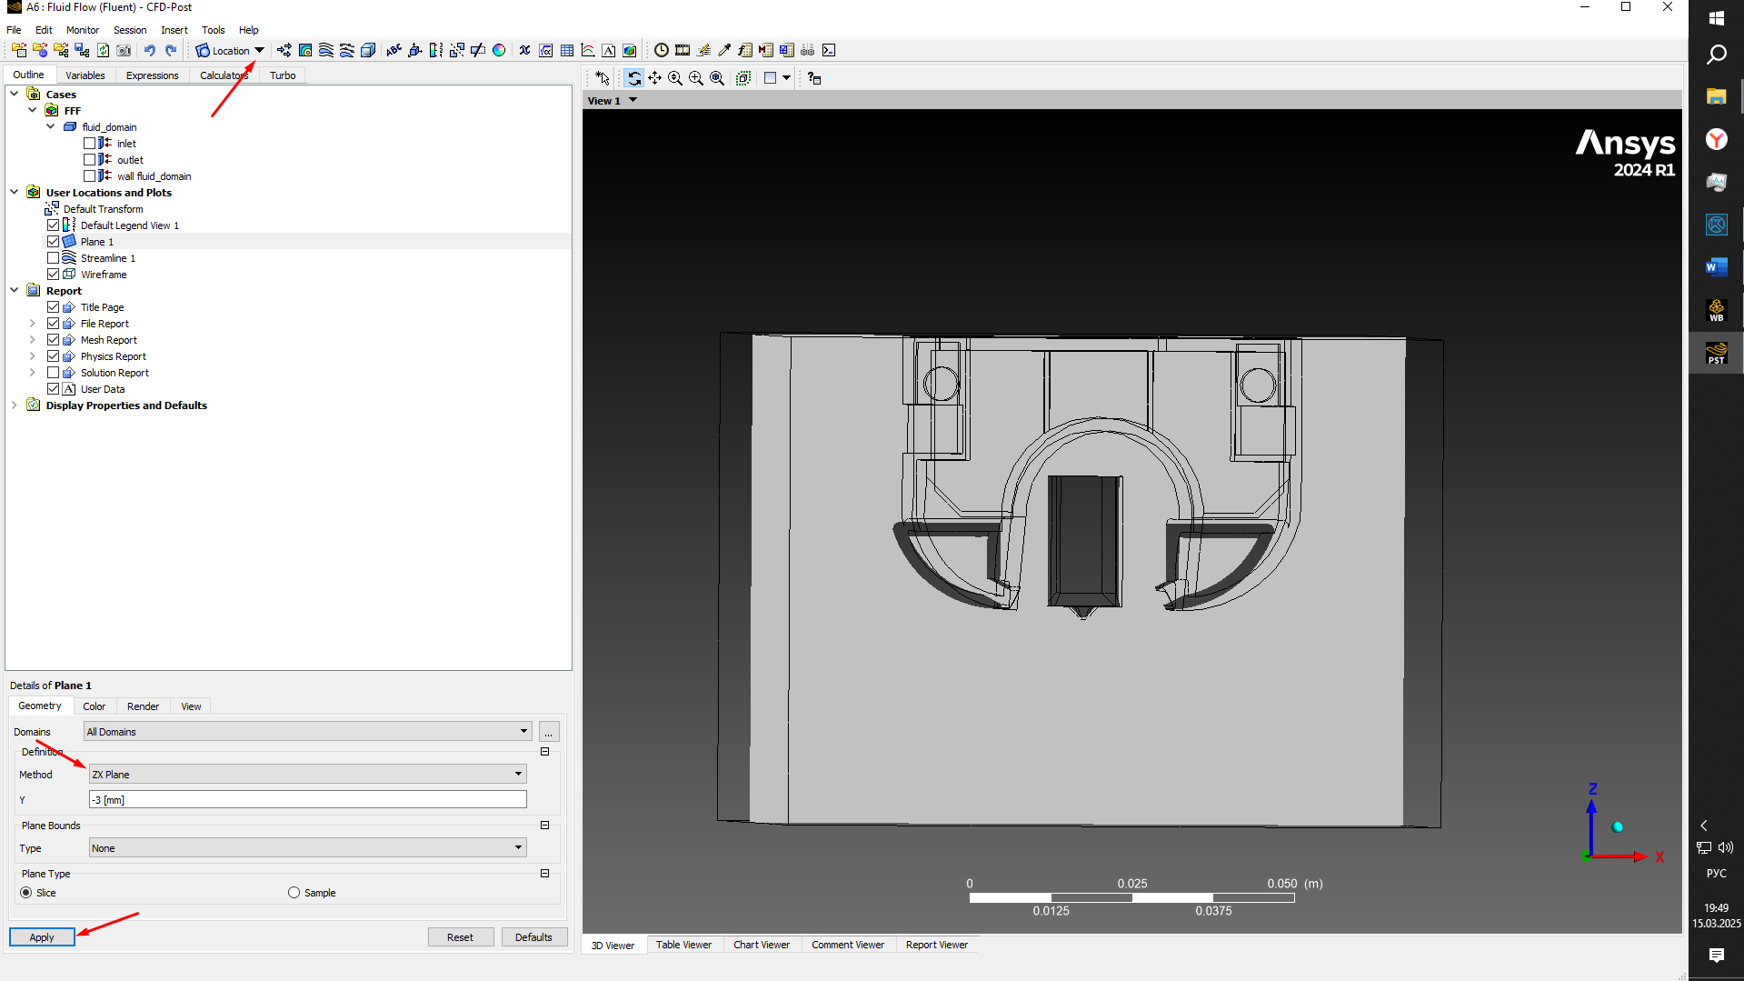Insert a new Variable
The height and width of the screenshot is (981, 1744).
(524, 50)
